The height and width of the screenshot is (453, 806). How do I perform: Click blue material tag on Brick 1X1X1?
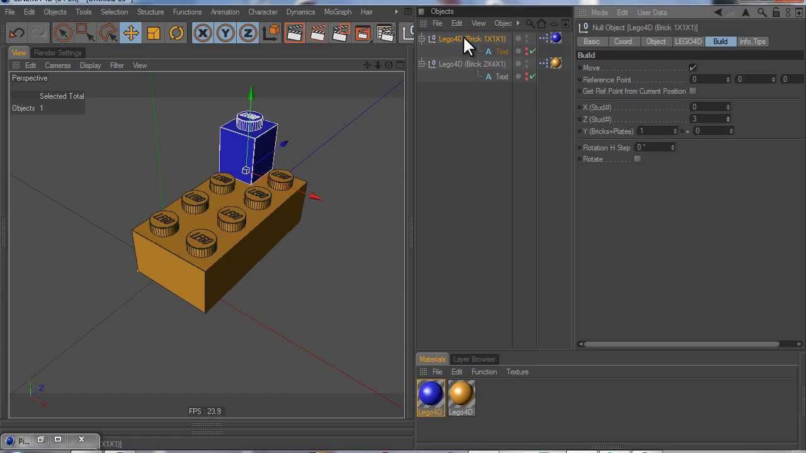[x=556, y=38]
